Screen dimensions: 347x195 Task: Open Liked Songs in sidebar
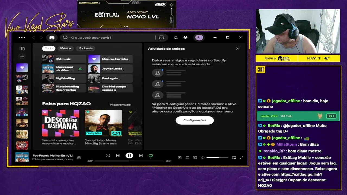point(22,67)
